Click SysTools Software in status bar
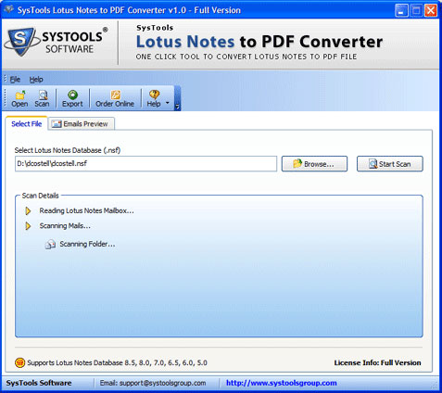The image size is (442, 393). point(39,383)
